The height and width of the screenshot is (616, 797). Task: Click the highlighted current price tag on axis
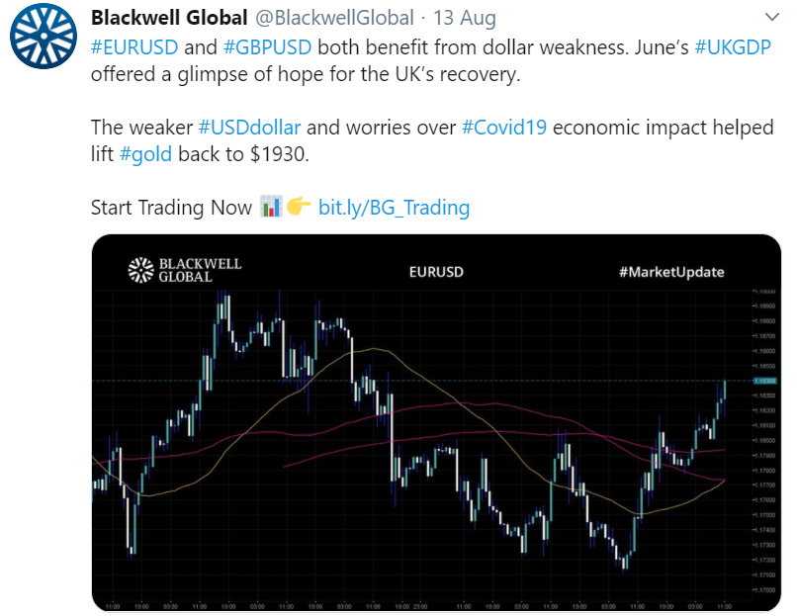tap(763, 381)
